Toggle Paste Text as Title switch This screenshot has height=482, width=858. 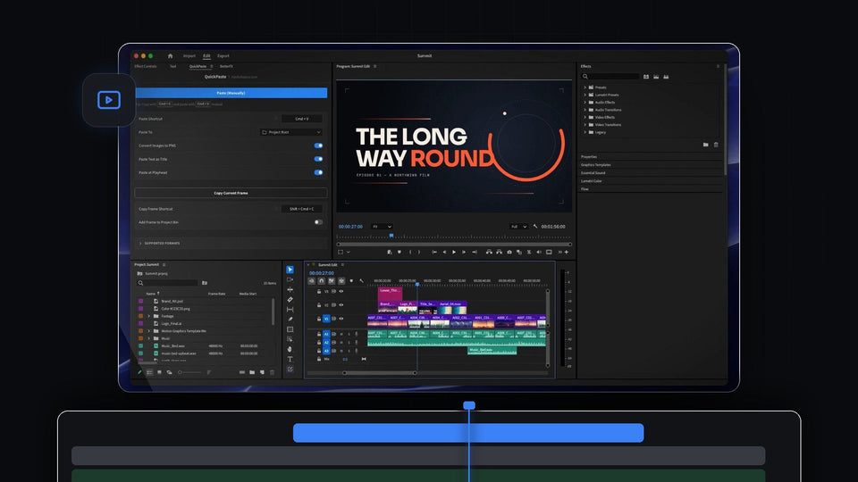pos(318,159)
